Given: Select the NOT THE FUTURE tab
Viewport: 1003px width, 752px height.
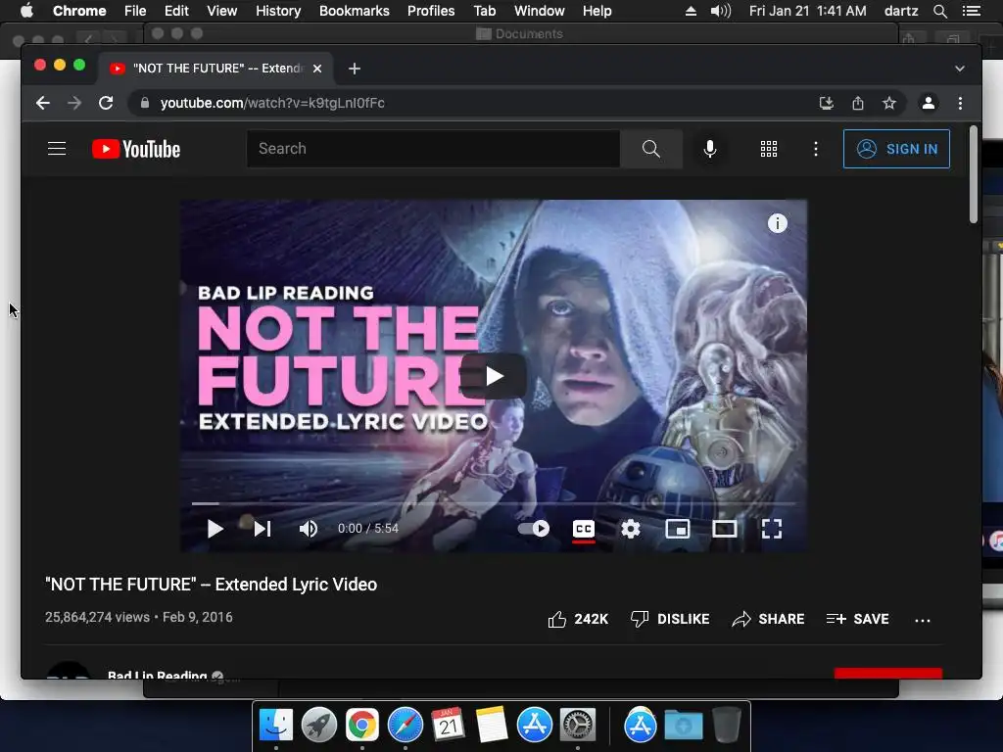Looking at the screenshot, I should click(x=215, y=69).
